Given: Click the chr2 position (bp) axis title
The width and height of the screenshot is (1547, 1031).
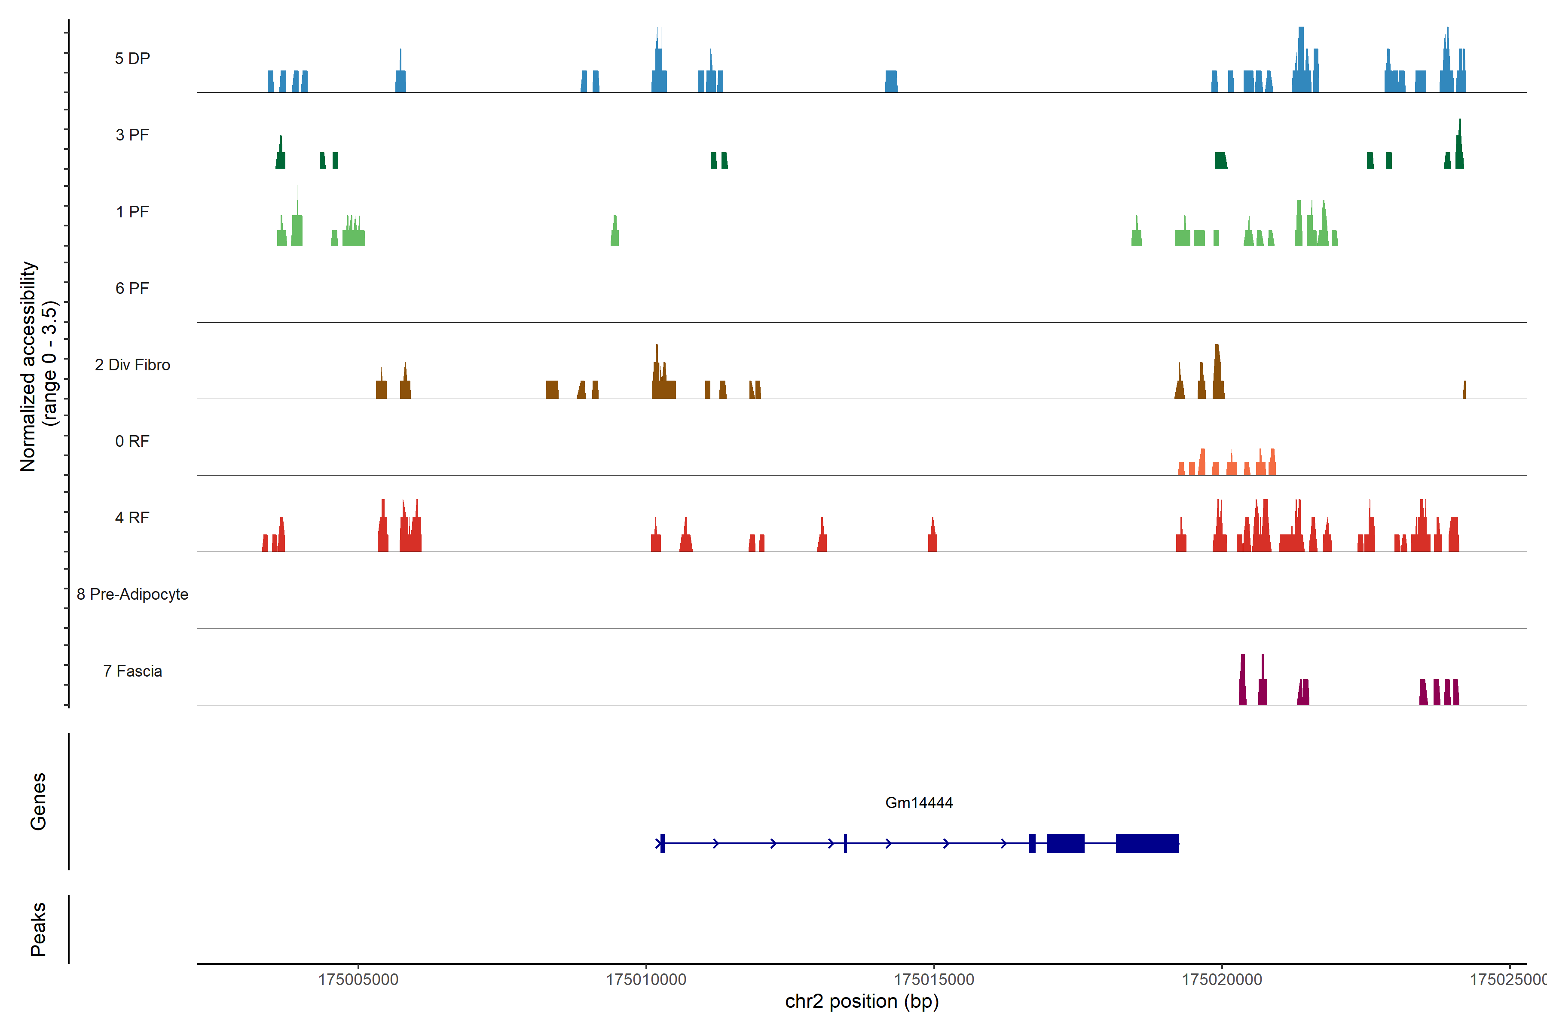Looking at the screenshot, I should (x=862, y=1001).
